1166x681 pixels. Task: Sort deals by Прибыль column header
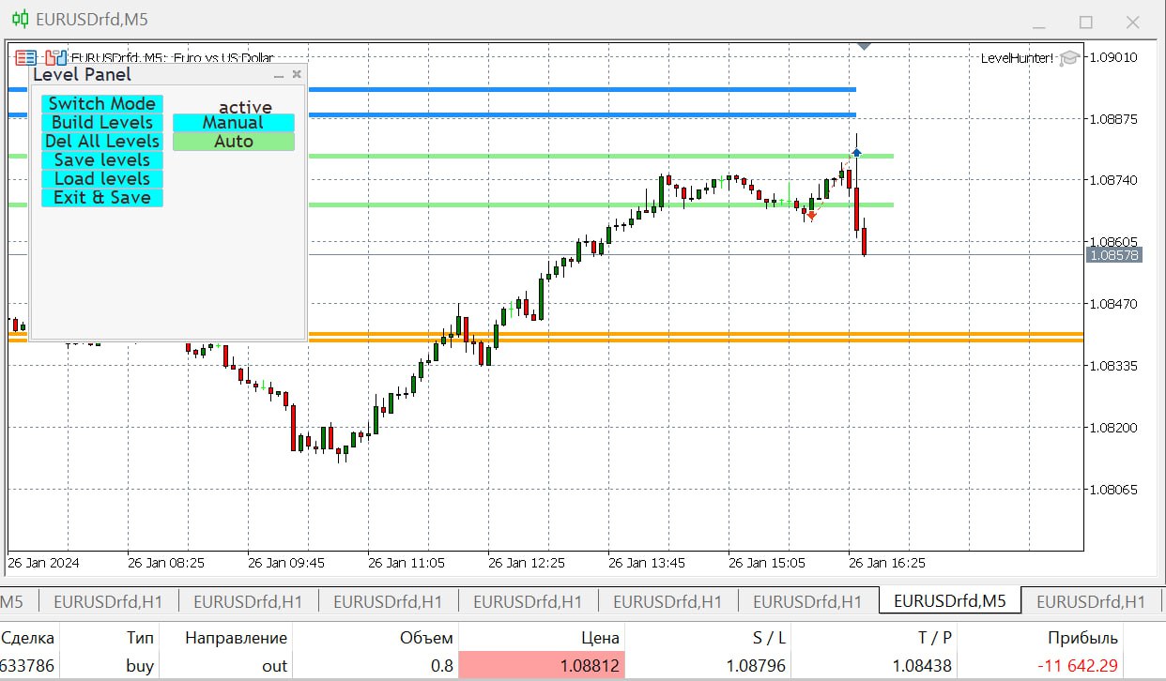tap(1082, 638)
